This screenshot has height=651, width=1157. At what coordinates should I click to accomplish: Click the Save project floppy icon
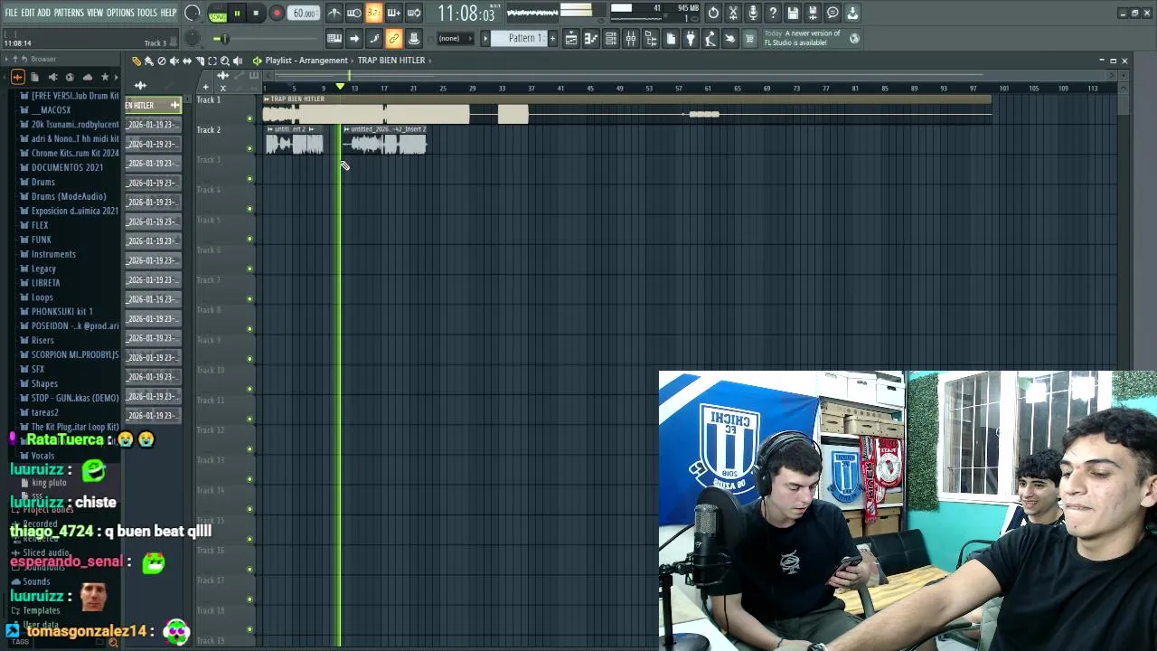(x=793, y=13)
